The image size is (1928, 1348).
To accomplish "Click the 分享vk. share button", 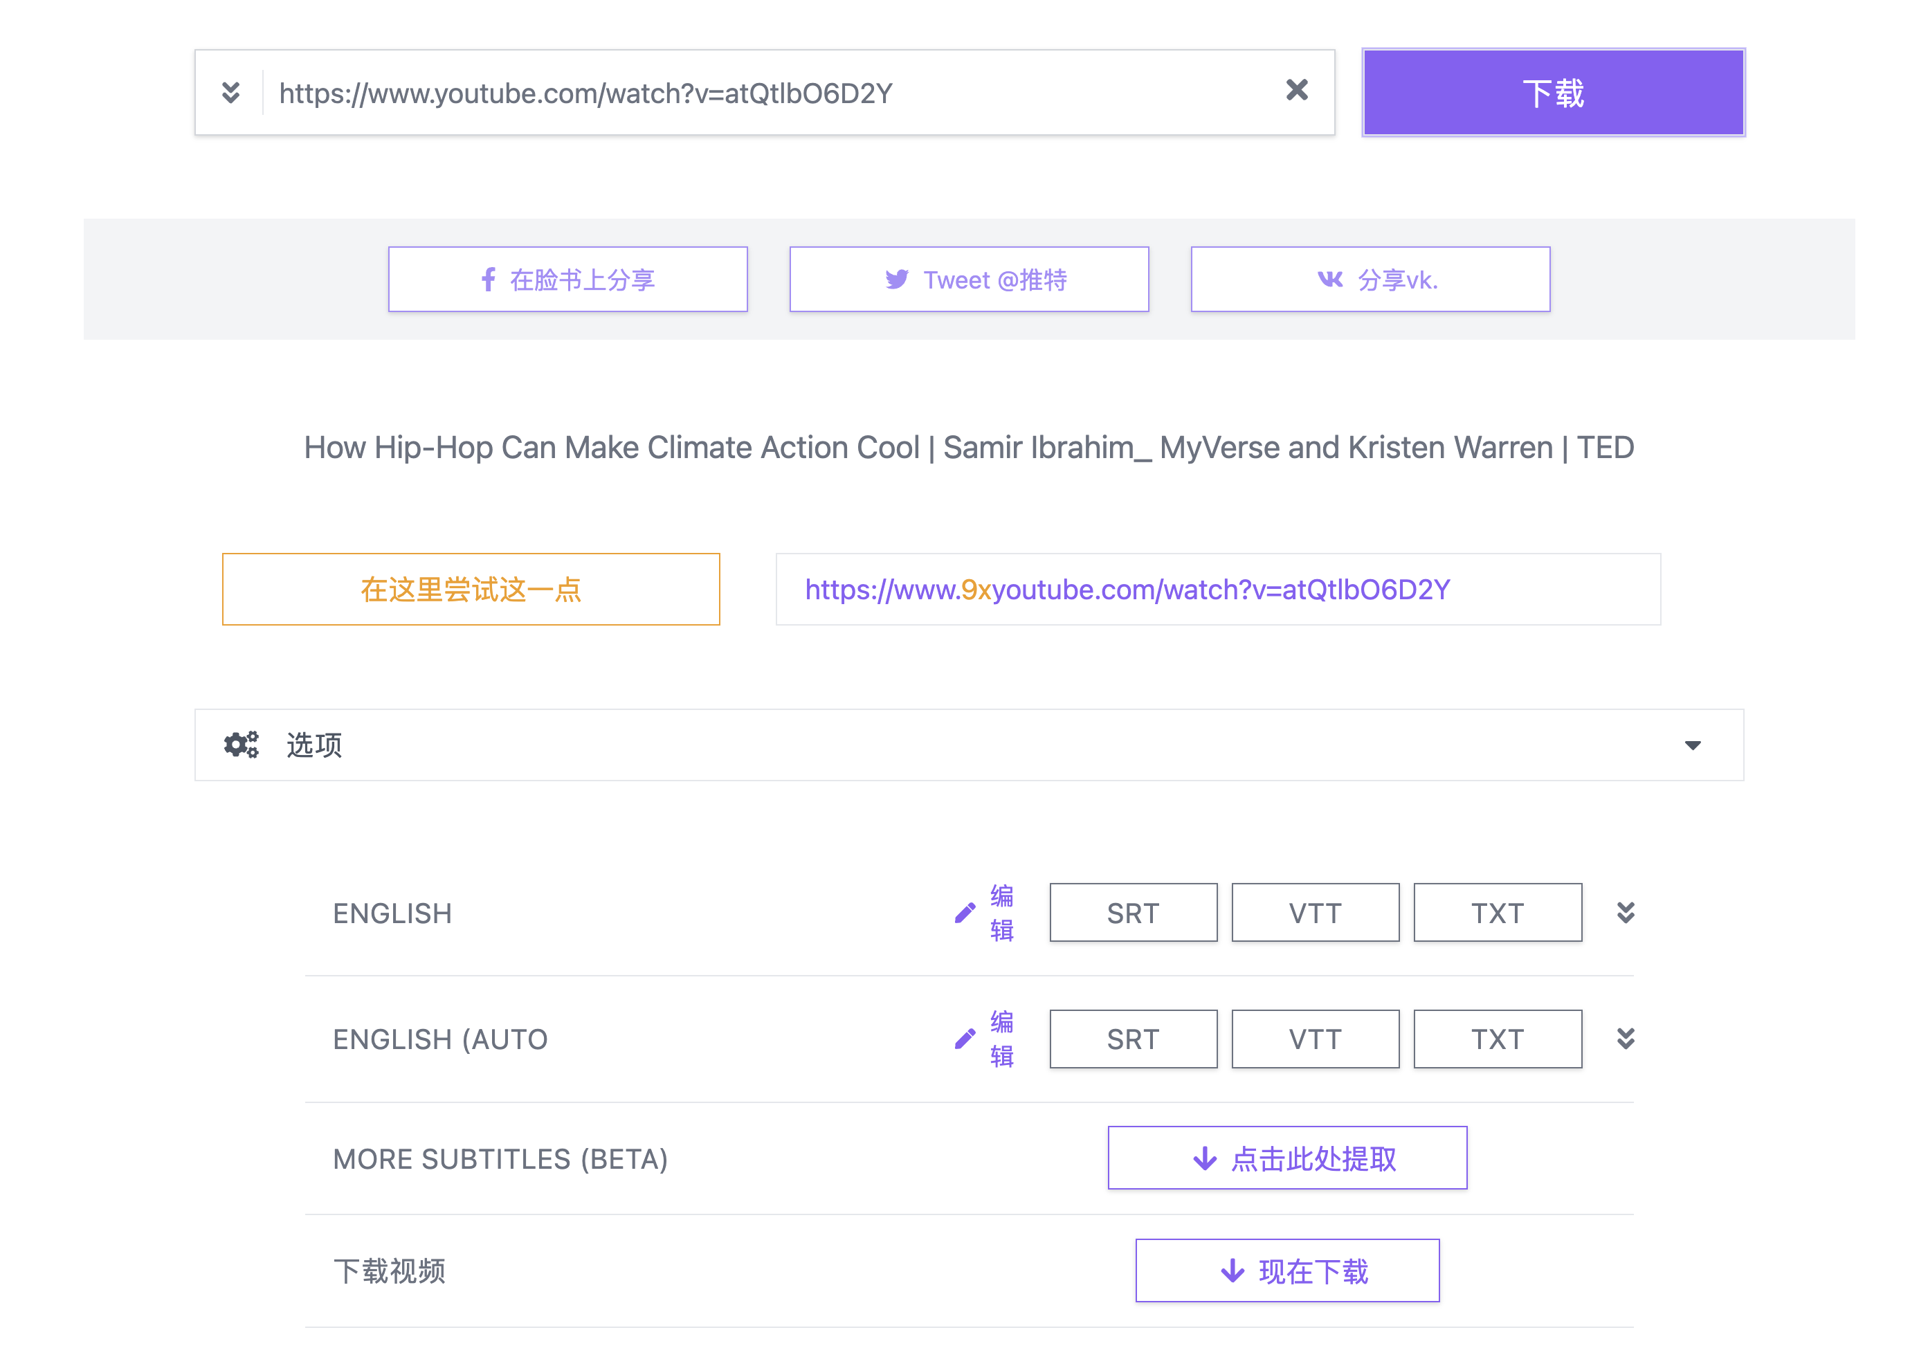I will point(1370,280).
